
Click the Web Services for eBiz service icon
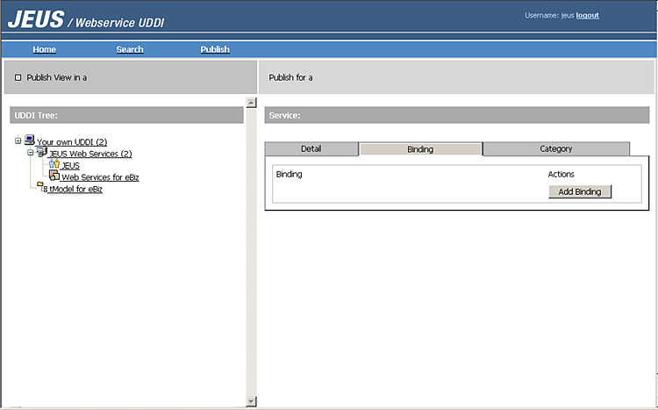point(54,176)
